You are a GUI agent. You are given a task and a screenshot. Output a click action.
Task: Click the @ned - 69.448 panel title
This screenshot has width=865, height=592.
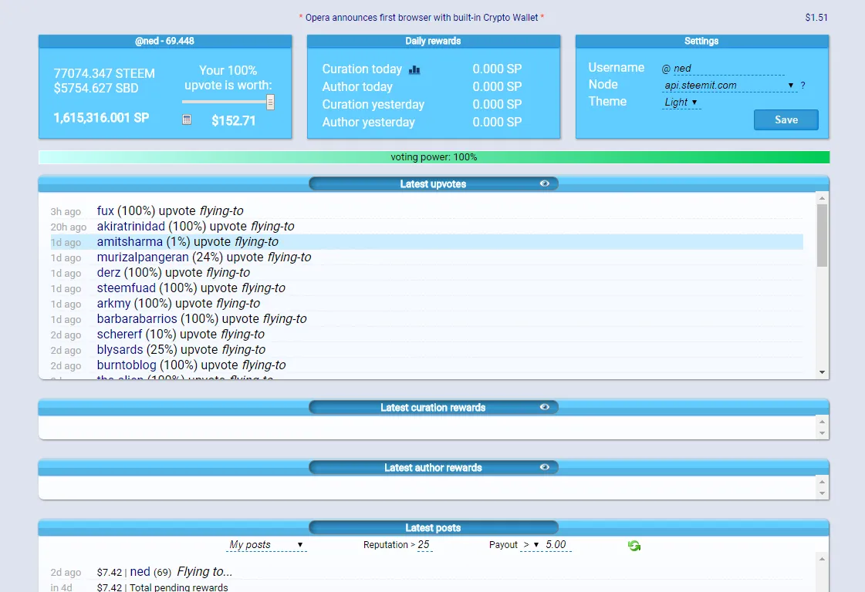[164, 41]
